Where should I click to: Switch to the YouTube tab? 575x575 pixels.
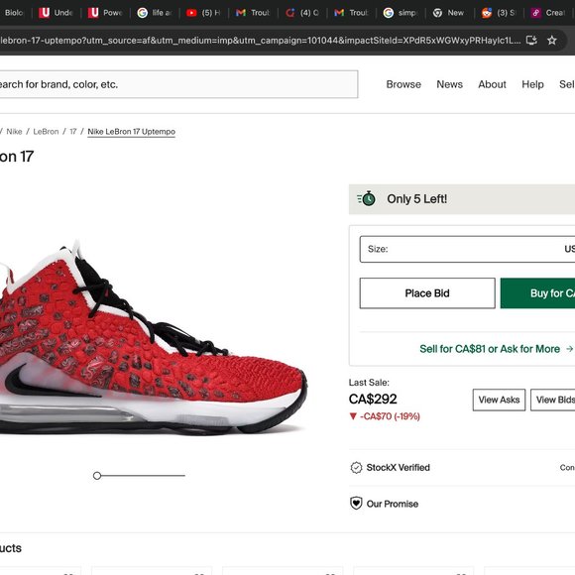203,13
